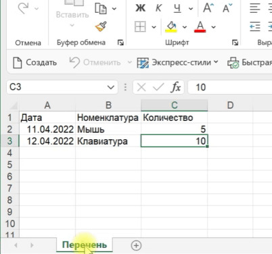
Task: Open Отменить history dropdown
Action: tap(129, 62)
